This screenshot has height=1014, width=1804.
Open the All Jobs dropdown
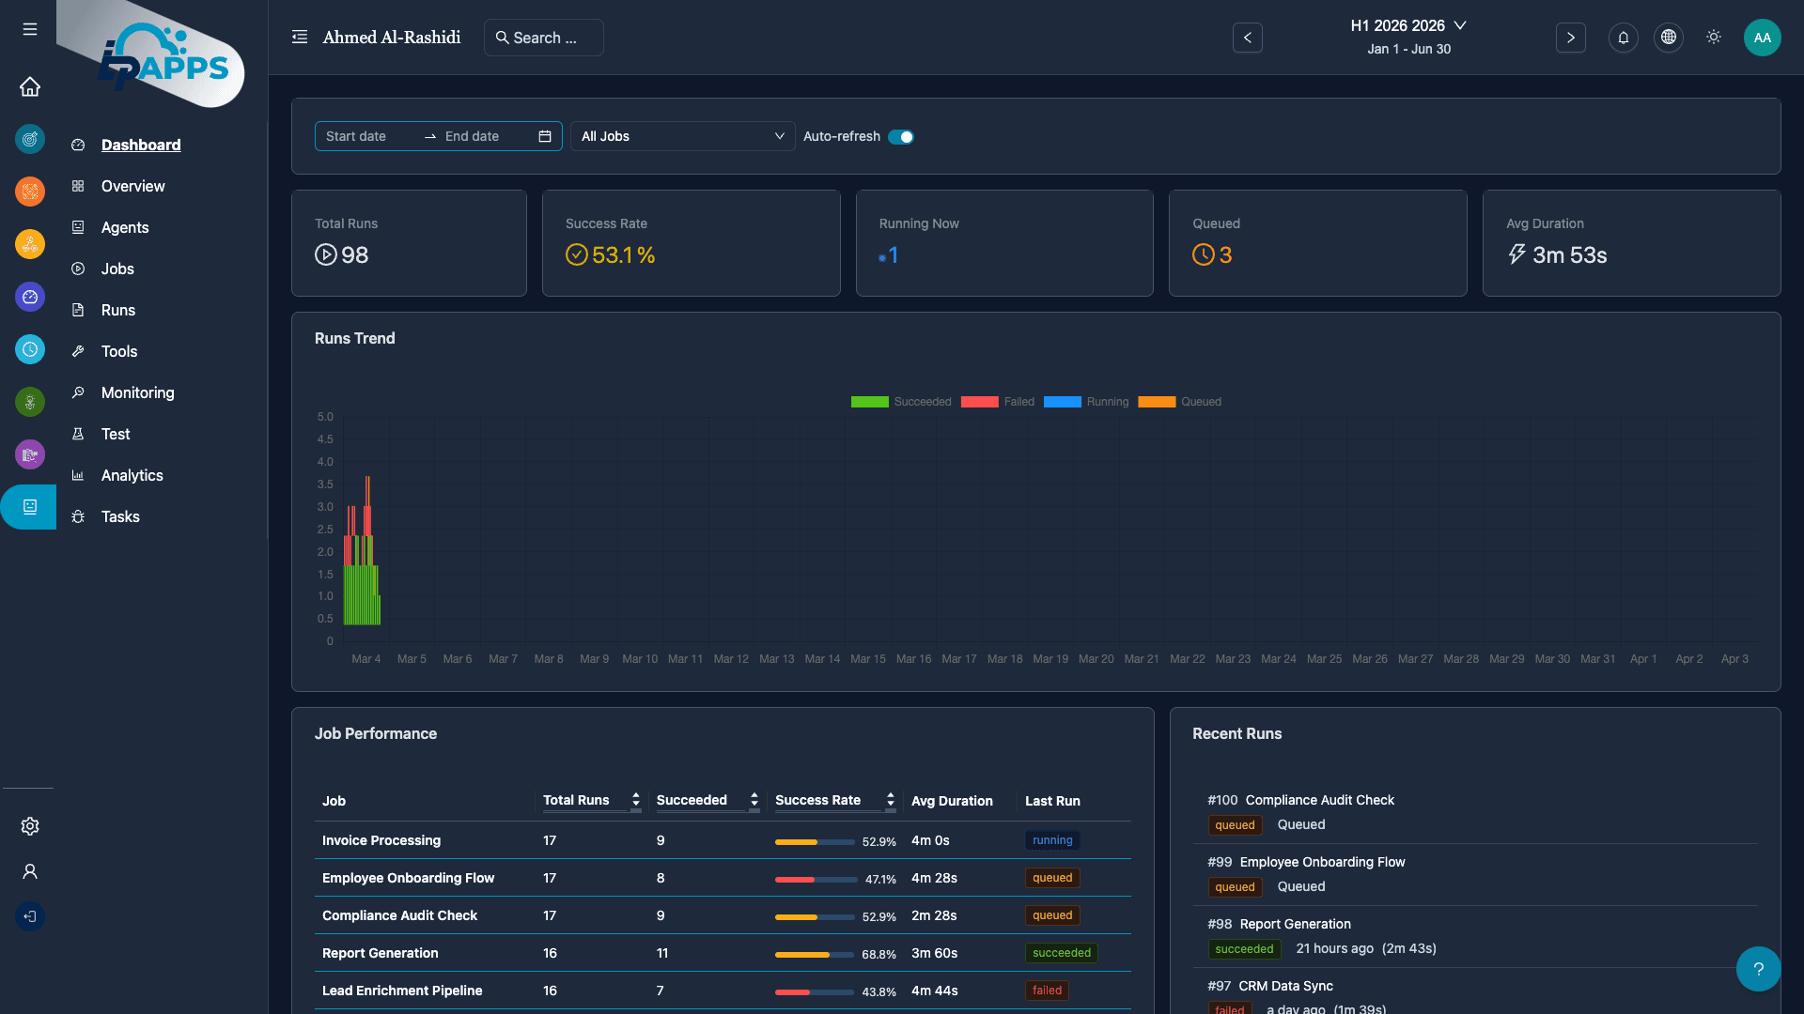[682, 136]
